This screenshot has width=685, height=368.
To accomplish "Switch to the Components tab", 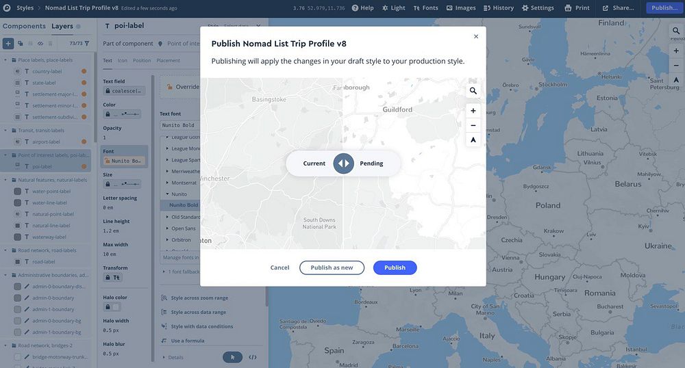I will pyautogui.click(x=24, y=26).
